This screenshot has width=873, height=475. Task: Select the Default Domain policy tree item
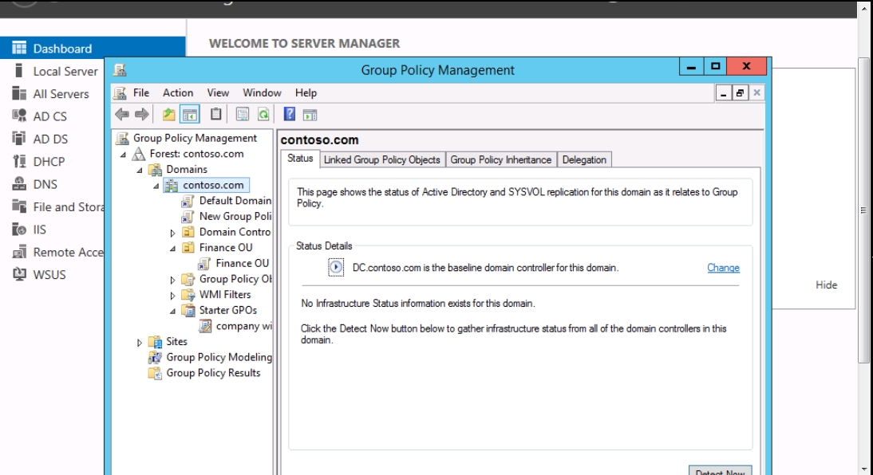(x=235, y=201)
